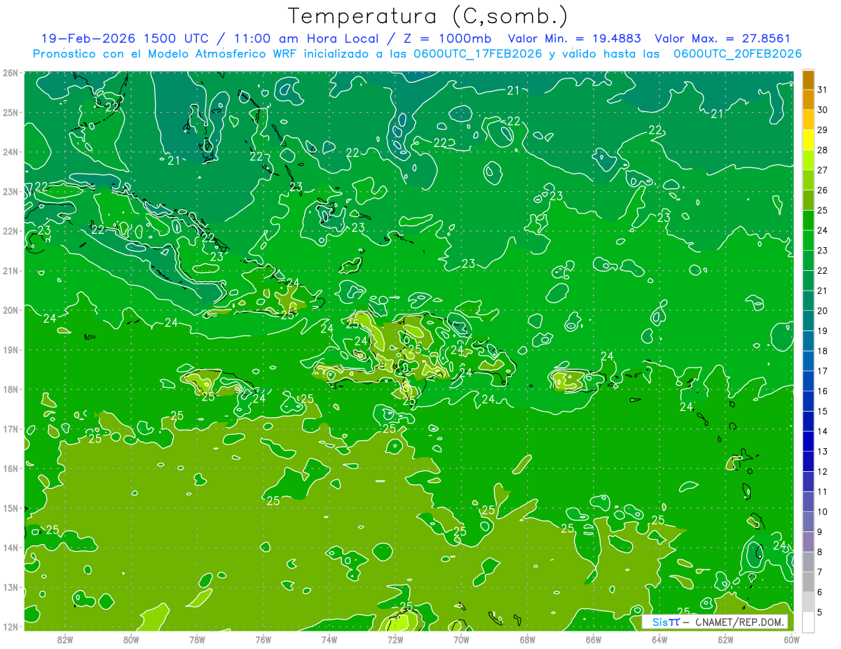Screen dimensions: 841x649
Task: Click latitude axis label "25N"
Action: point(11,113)
